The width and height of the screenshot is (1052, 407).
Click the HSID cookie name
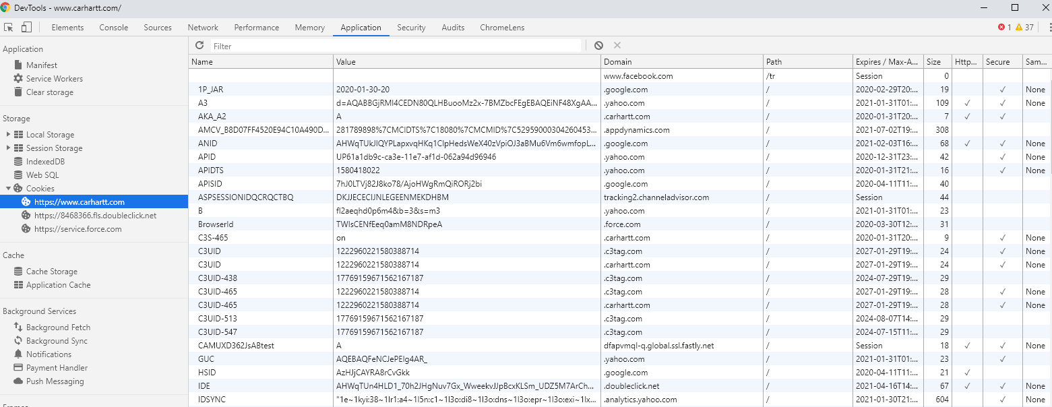[207, 373]
